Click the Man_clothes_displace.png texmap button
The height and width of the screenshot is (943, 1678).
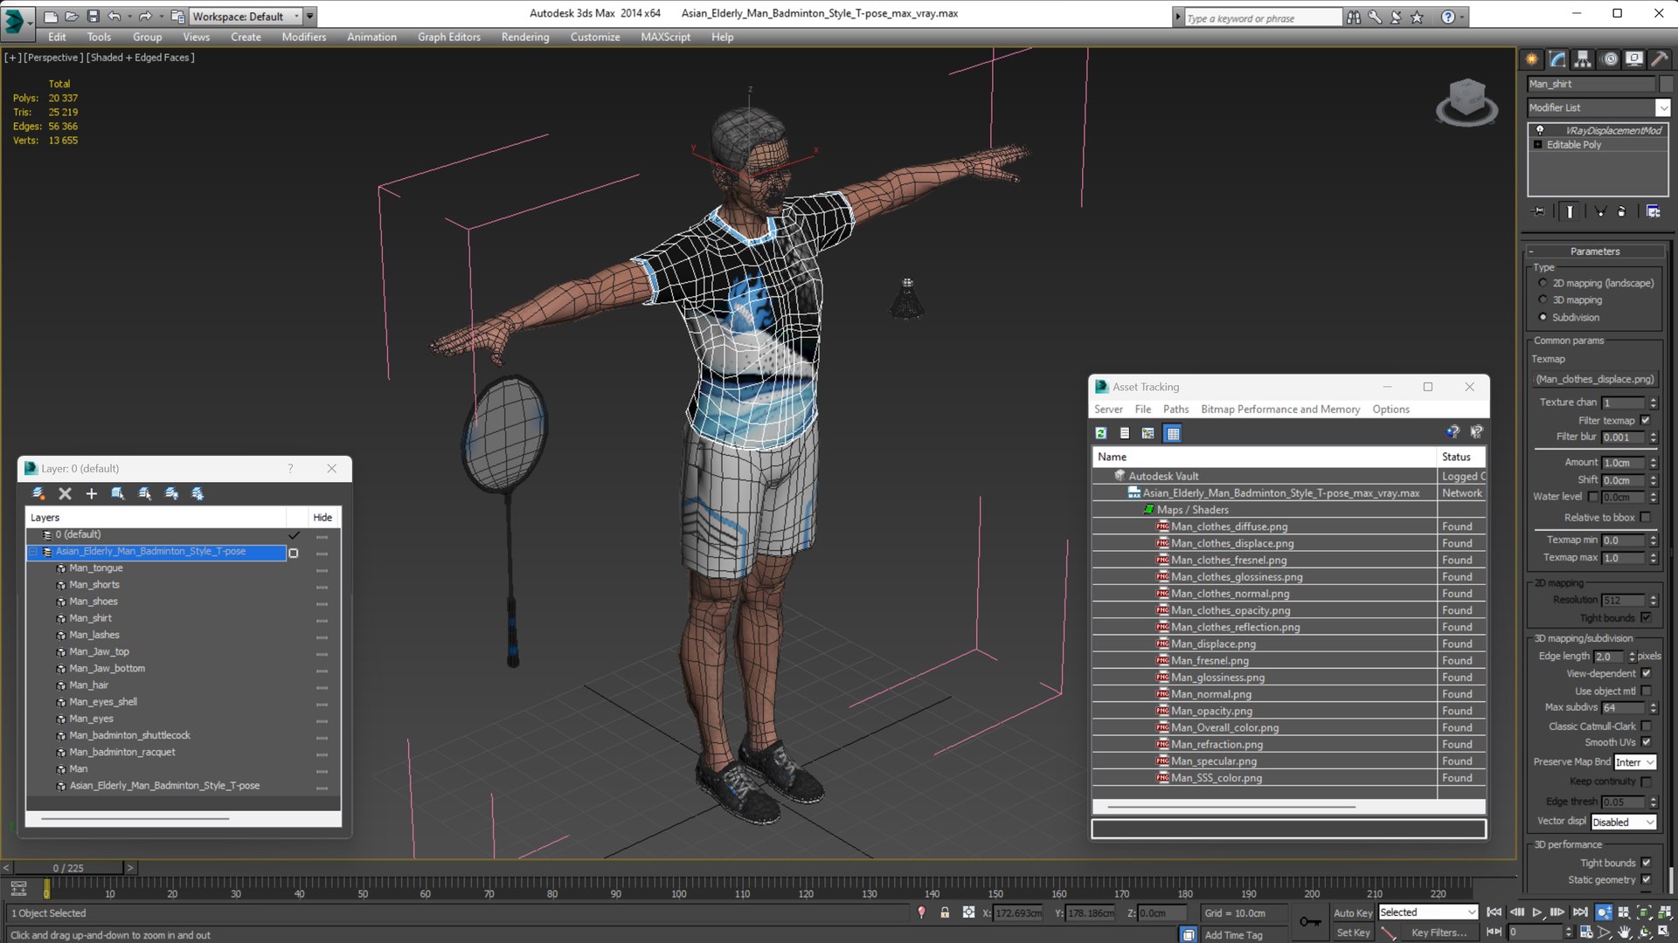point(1595,379)
